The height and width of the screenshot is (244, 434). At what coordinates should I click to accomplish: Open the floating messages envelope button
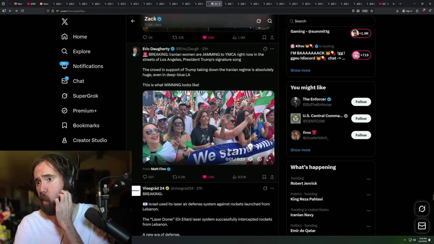pos(422,226)
